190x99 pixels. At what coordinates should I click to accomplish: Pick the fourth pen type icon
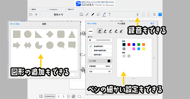tap(116, 31)
